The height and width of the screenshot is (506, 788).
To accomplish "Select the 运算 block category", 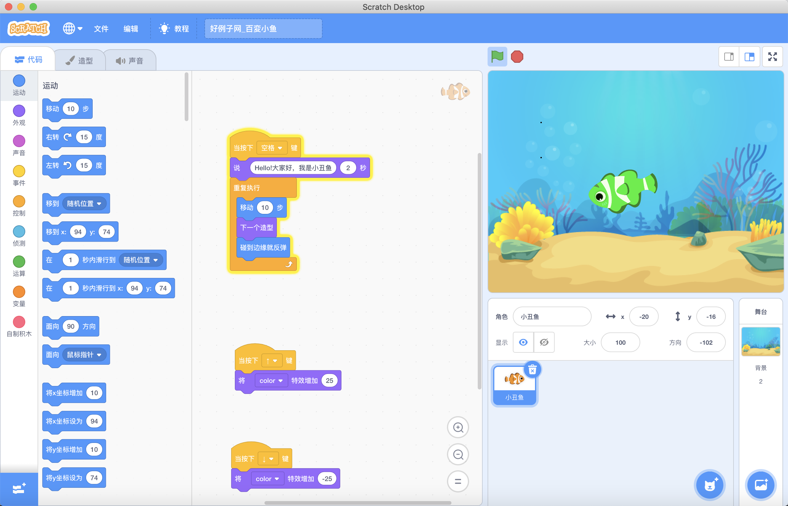I will click(19, 267).
